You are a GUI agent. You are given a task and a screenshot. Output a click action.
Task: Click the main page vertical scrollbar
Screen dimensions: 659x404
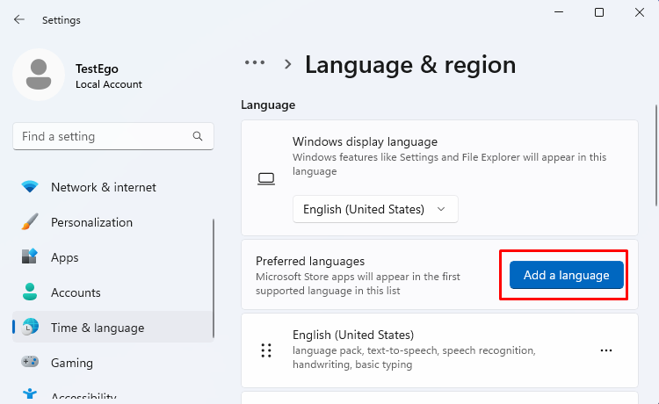coord(656,155)
